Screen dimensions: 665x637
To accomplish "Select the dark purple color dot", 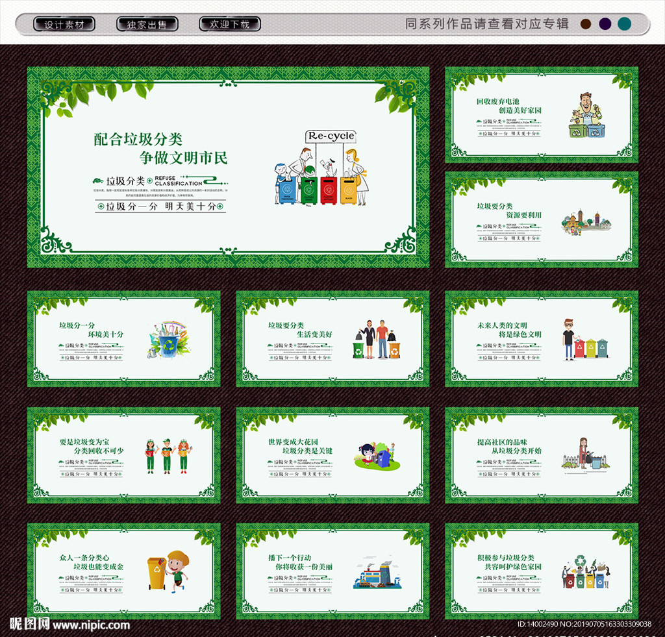I will [x=605, y=25].
